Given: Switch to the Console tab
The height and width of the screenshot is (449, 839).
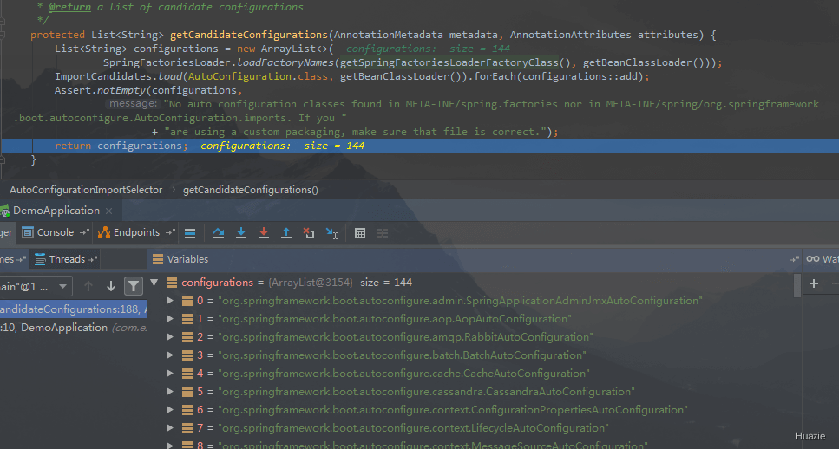Looking at the screenshot, I should point(56,232).
